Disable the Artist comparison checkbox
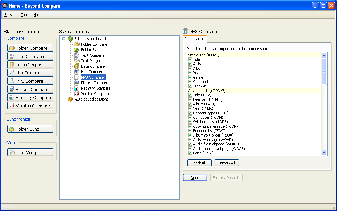 point(190,64)
